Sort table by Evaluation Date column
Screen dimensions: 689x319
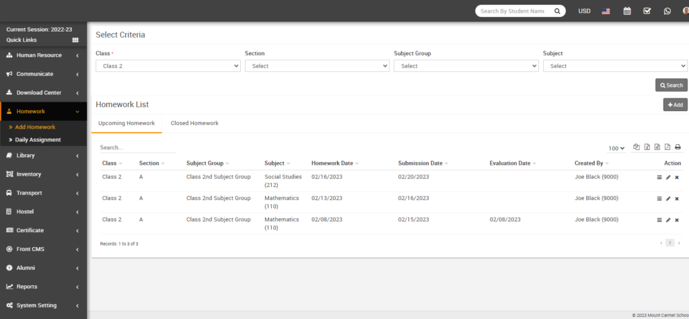[513, 163]
